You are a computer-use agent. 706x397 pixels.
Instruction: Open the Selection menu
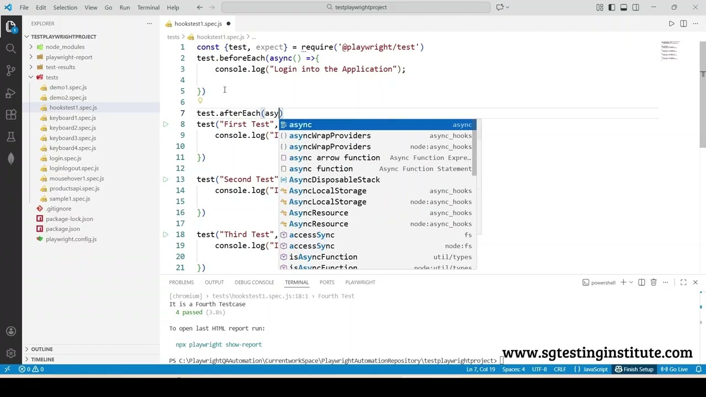pos(65,7)
